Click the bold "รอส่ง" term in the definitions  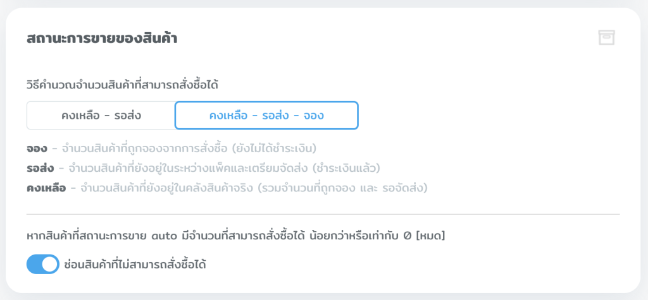40,168
